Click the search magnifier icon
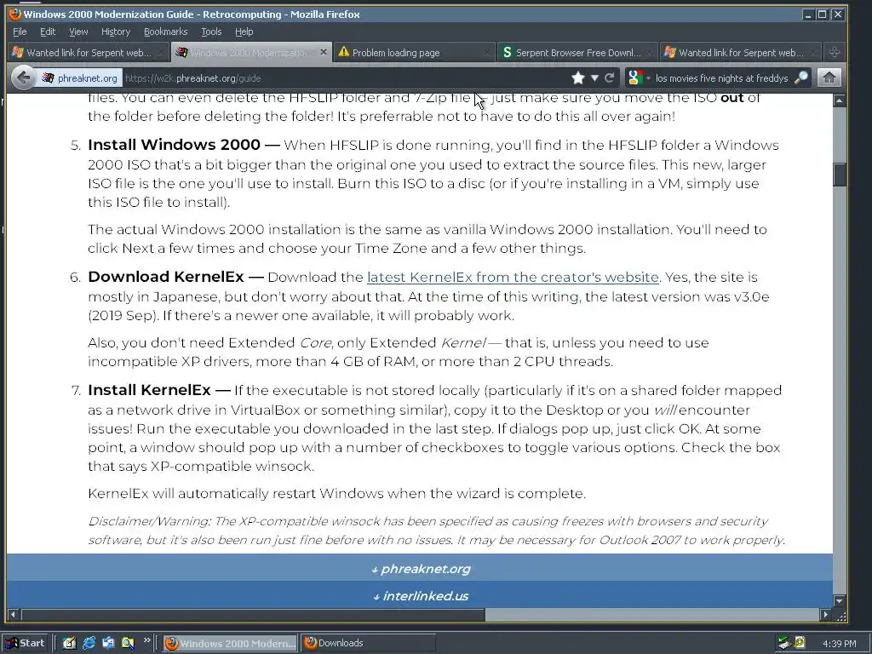The image size is (872, 654). 800,77
